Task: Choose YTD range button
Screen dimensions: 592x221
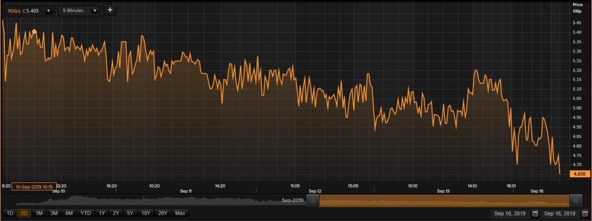Action: coord(86,213)
